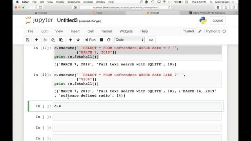Click the Trusted notebook button

click(x=188, y=31)
